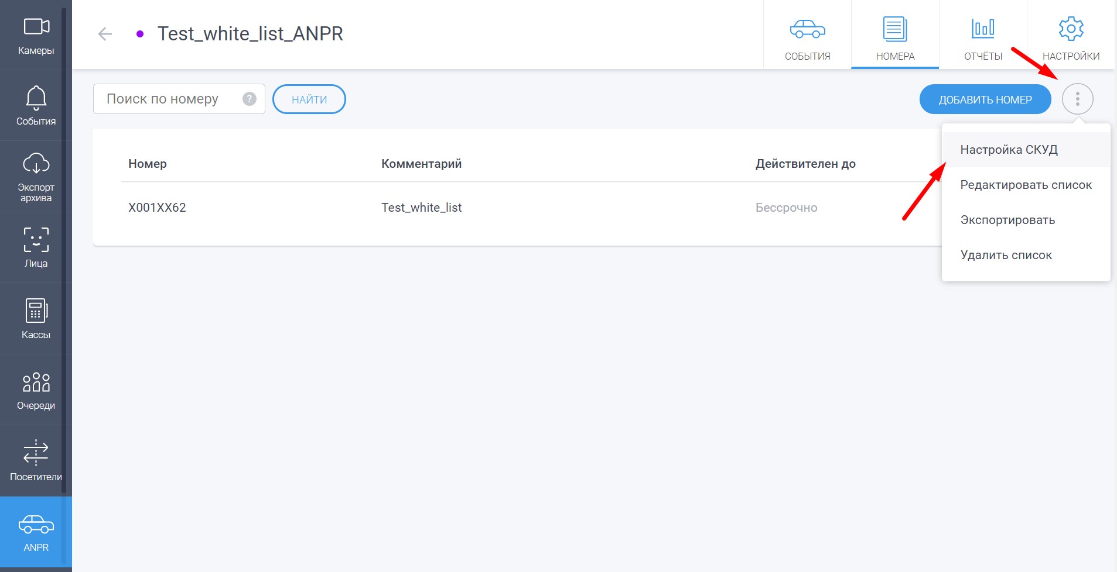This screenshot has width=1117, height=572.
Task: Open the Посетители visitors section
Action: click(36, 461)
